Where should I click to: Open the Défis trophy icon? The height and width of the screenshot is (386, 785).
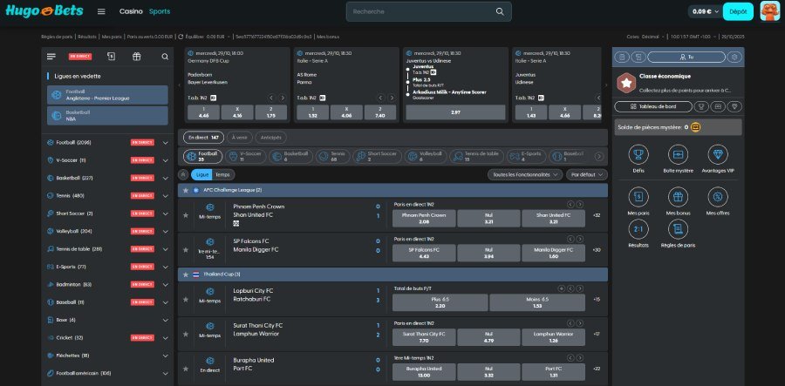pyautogui.click(x=638, y=154)
